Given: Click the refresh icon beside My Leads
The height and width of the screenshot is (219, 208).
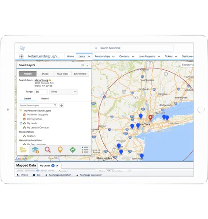Looking at the screenshot, I should pyautogui.click(x=21, y=123).
